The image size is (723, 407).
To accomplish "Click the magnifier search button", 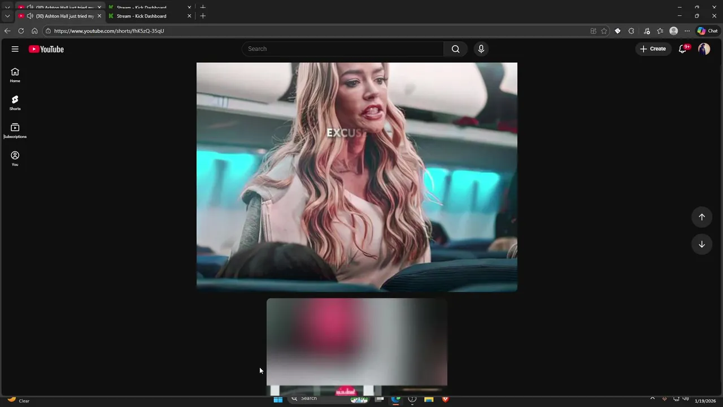I will tap(456, 49).
